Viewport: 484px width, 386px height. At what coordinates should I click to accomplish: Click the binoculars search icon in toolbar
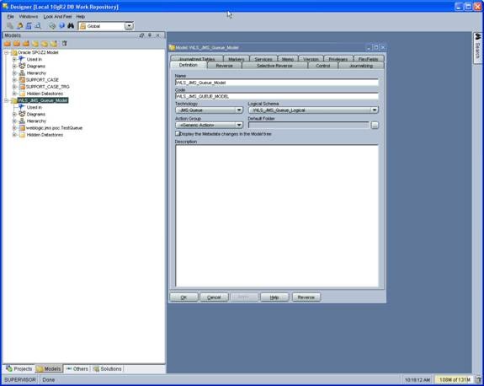click(x=71, y=26)
